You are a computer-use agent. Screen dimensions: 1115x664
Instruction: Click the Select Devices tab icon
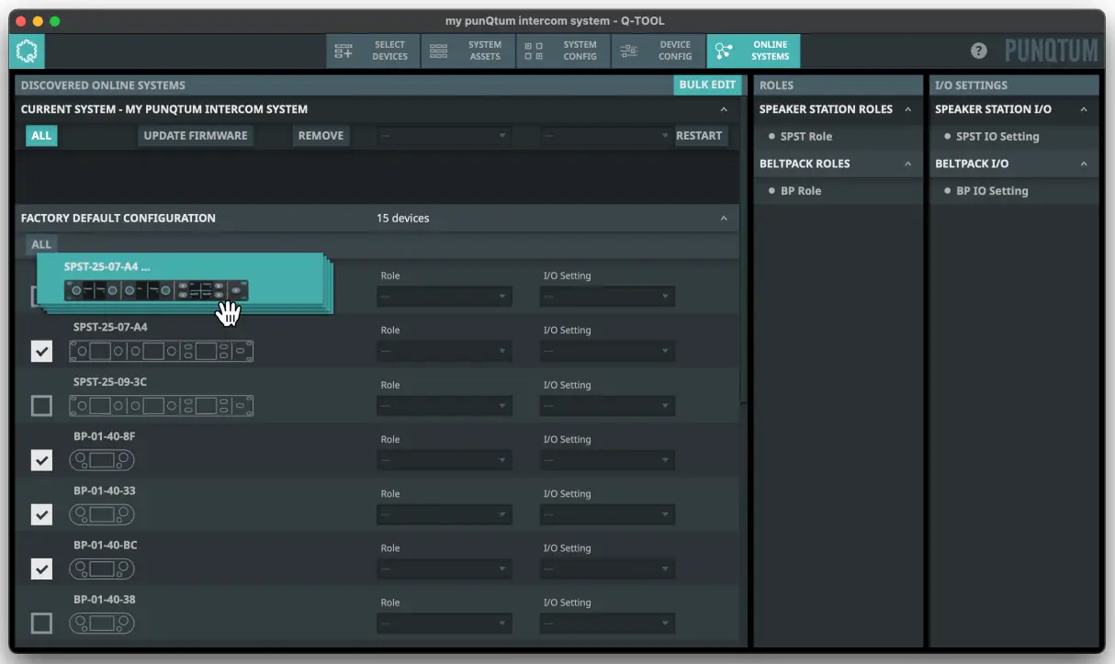(x=343, y=51)
